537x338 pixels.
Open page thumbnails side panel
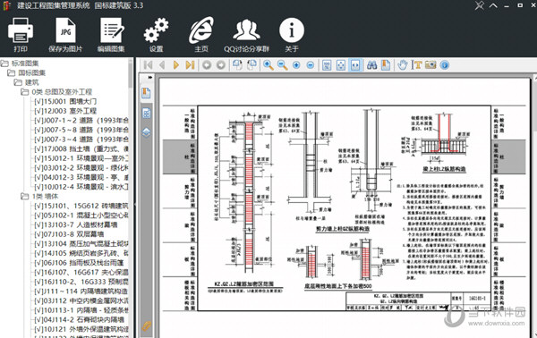tap(146, 114)
